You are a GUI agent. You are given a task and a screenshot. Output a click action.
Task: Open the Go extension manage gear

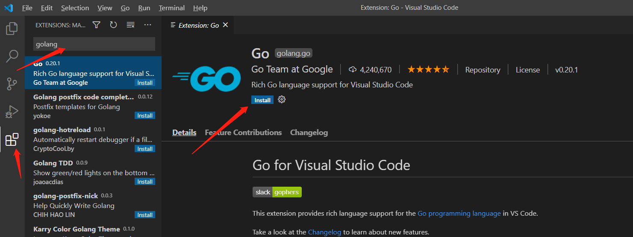(282, 100)
